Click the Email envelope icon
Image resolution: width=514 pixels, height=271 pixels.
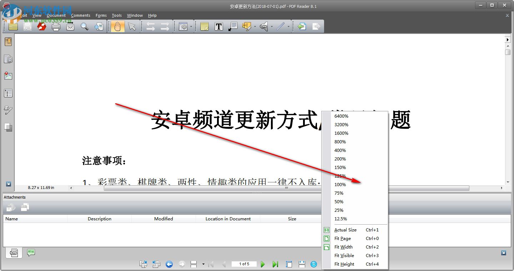click(x=70, y=26)
